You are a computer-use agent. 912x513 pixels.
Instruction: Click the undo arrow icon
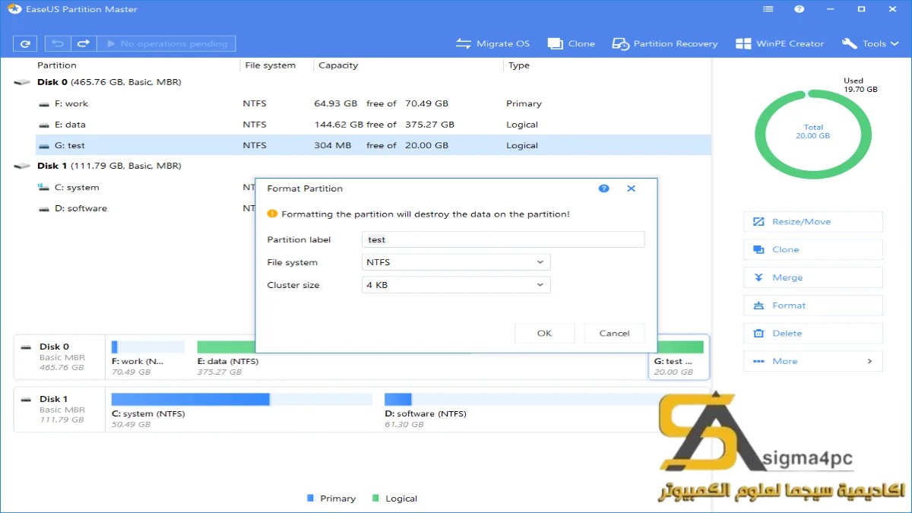point(59,43)
